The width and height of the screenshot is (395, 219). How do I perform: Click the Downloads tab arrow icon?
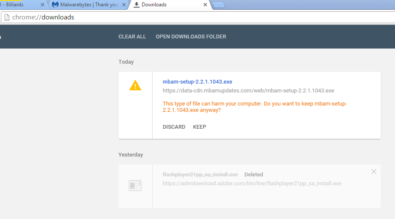(x=136, y=5)
